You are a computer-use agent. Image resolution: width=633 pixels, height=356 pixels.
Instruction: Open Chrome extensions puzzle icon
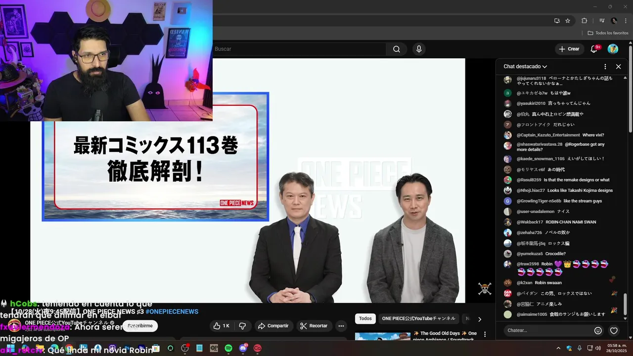click(x=584, y=21)
